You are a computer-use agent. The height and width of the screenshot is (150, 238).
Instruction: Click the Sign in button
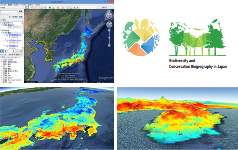[x=104, y=7]
